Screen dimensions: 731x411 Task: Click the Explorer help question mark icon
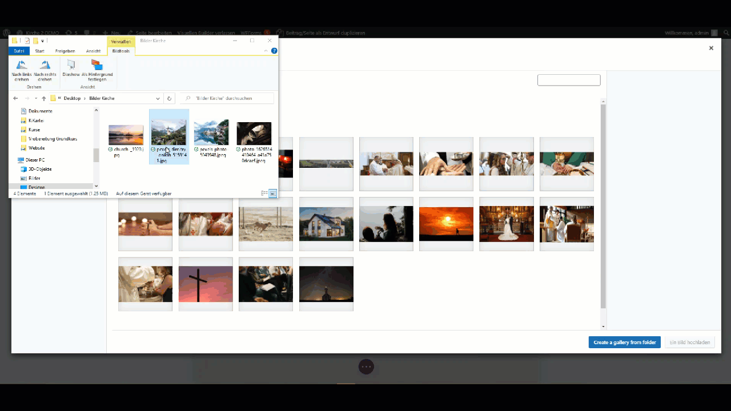point(274,51)
